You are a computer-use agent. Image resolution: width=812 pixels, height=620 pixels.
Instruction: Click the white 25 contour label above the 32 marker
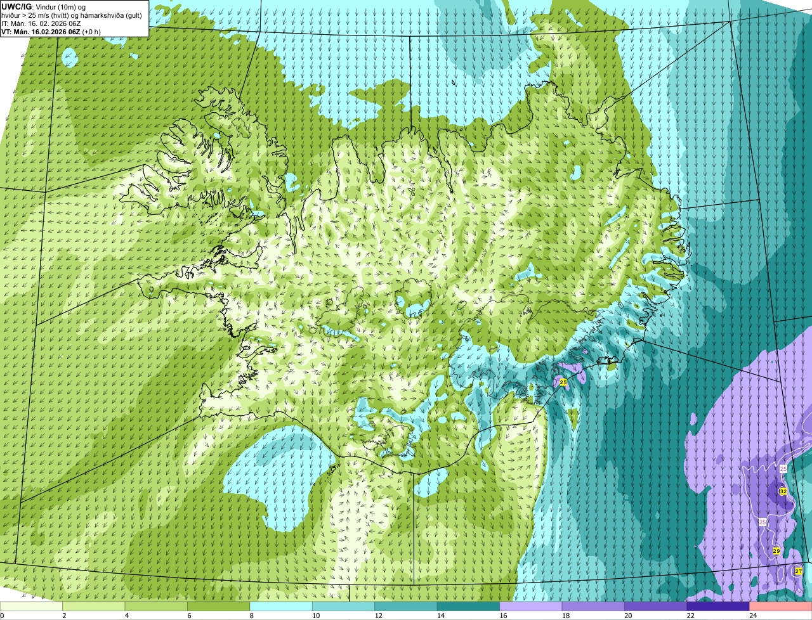pyautogui.click(x=783, y=468)
